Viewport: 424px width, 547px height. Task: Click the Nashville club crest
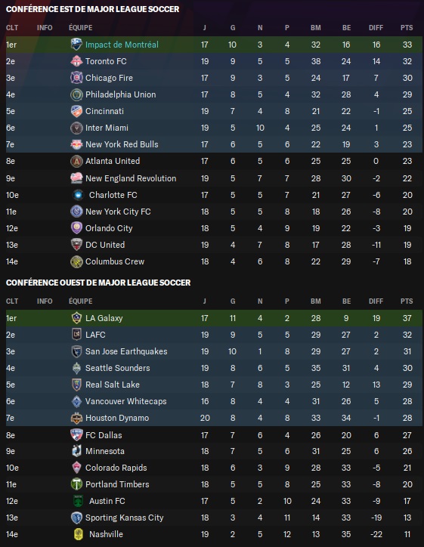[78, 534]
